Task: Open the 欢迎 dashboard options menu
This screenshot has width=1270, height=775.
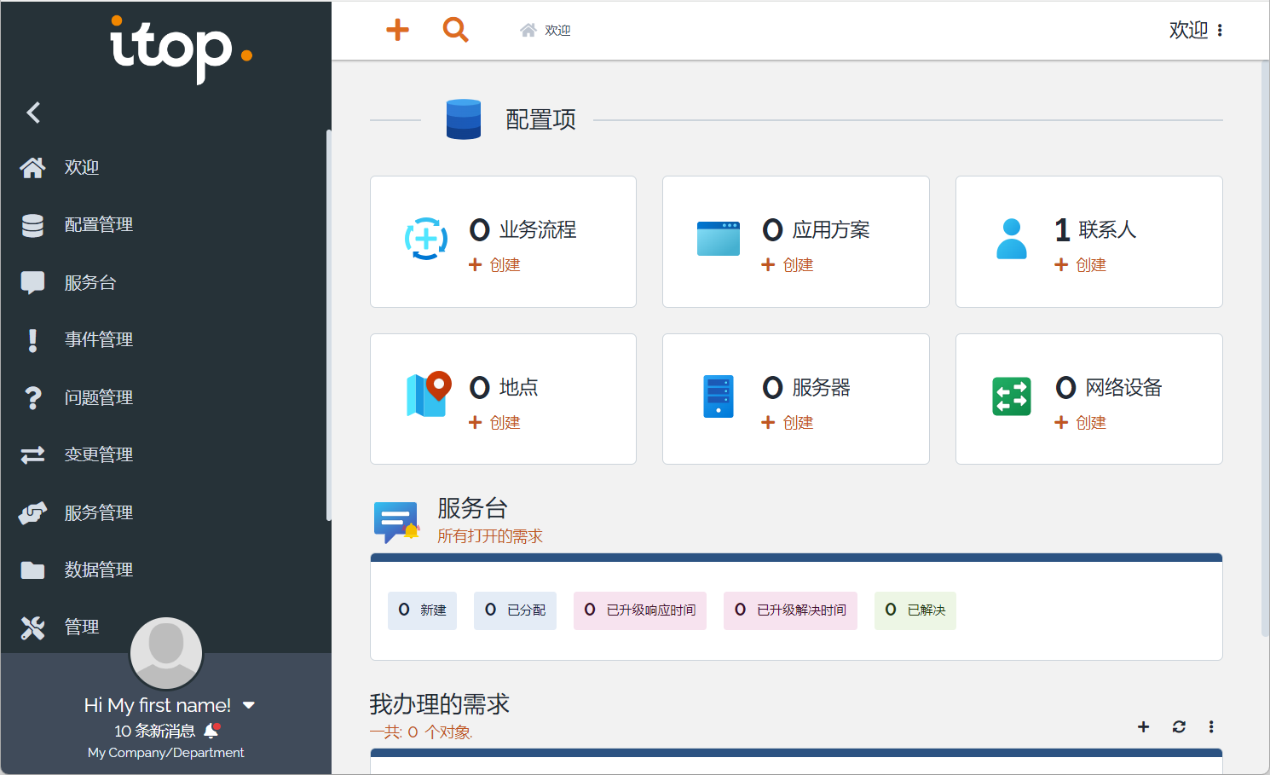Action: [1220, 31]
